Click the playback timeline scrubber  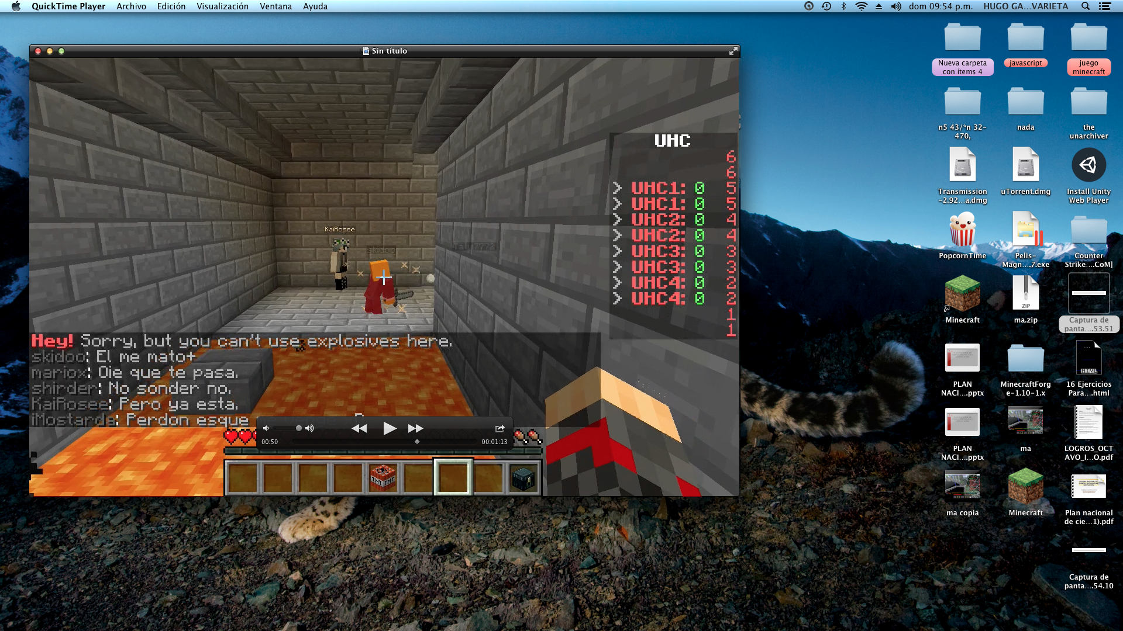pos(385,442)
